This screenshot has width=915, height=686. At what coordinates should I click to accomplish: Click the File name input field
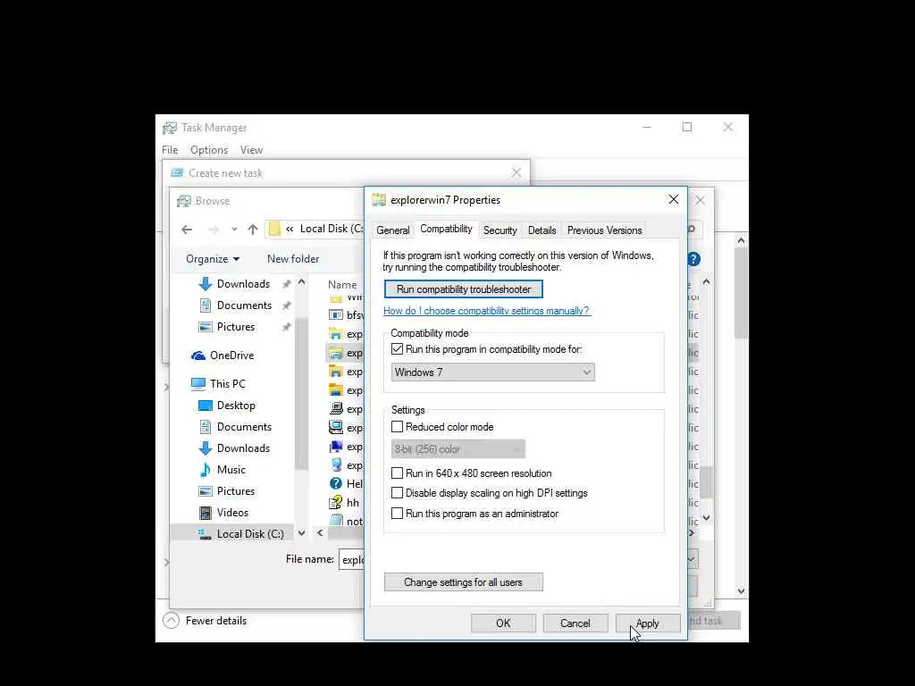click(x=351, y=559)
